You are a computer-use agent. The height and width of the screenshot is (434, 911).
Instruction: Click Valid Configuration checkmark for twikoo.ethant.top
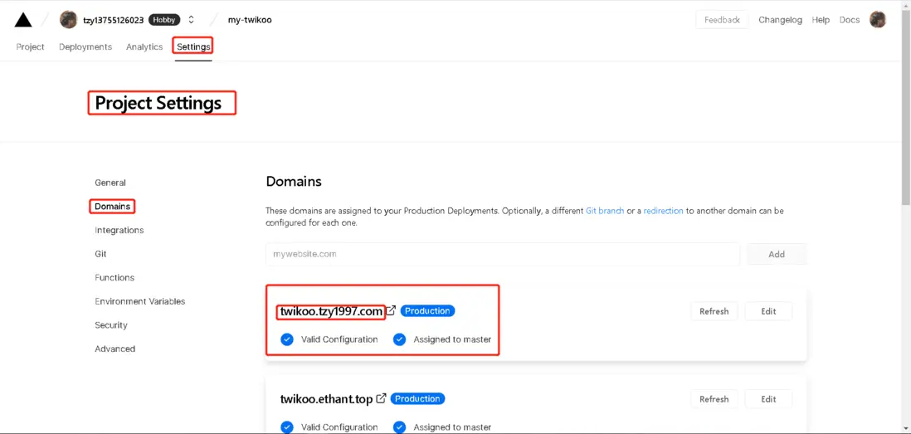tap(286, 427)
